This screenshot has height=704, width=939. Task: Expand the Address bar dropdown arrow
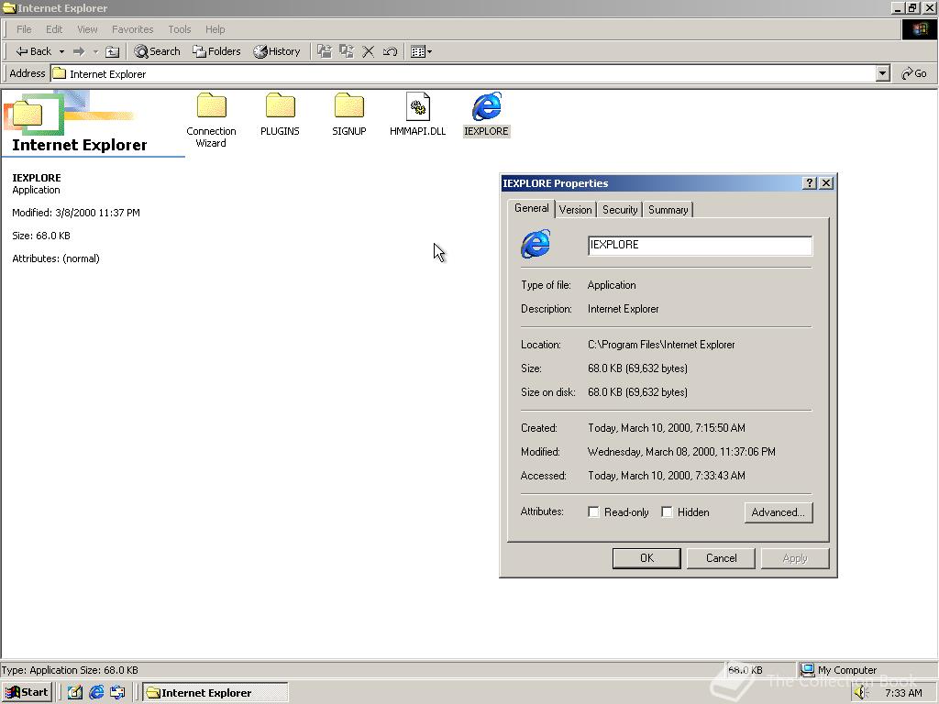882,73
